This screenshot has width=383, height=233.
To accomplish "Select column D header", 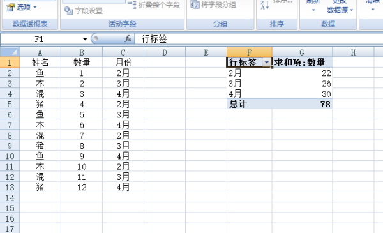I will (x=165, y=52).
